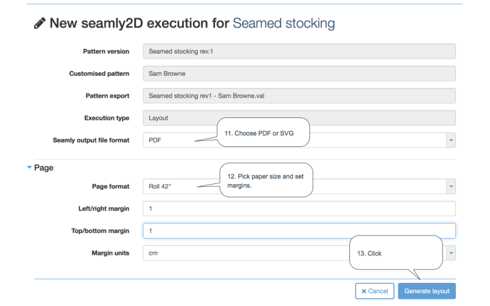The width and height of the screenshot is (490, 306).
Task: Click the Pattern version field
Action: 299,51
